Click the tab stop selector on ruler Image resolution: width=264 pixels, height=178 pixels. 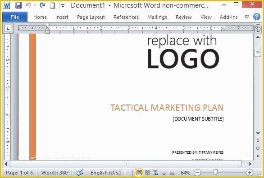coord(8,29)
